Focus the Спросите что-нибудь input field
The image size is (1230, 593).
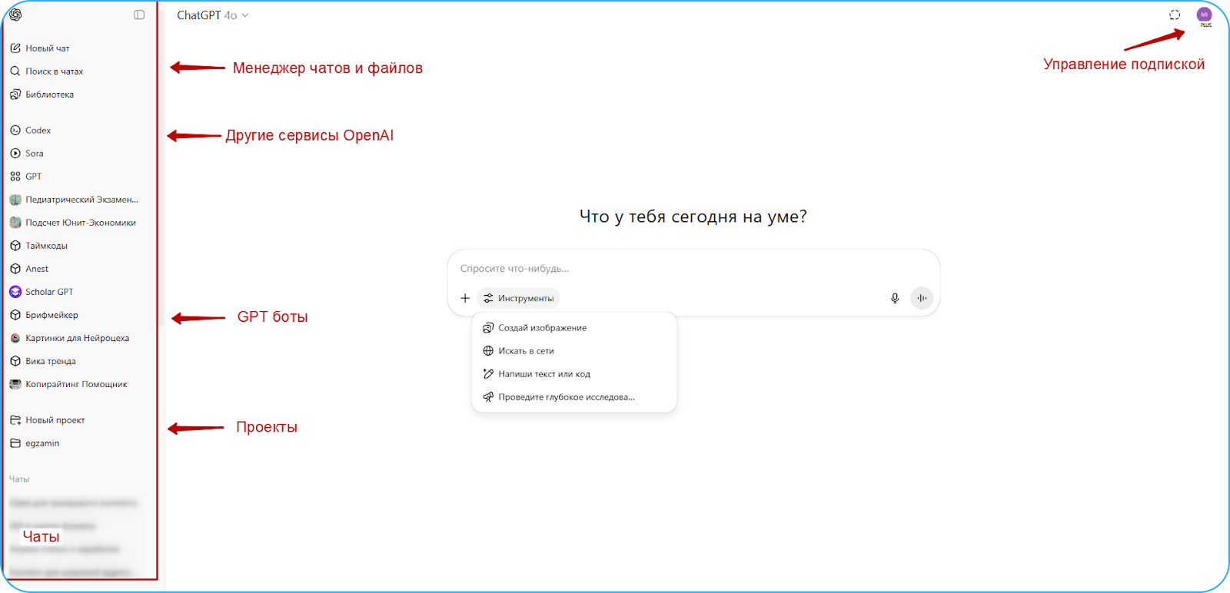point(692,269)
